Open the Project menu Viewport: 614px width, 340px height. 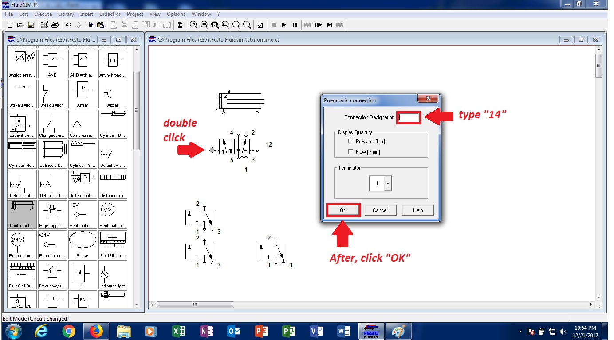(135, 14)
